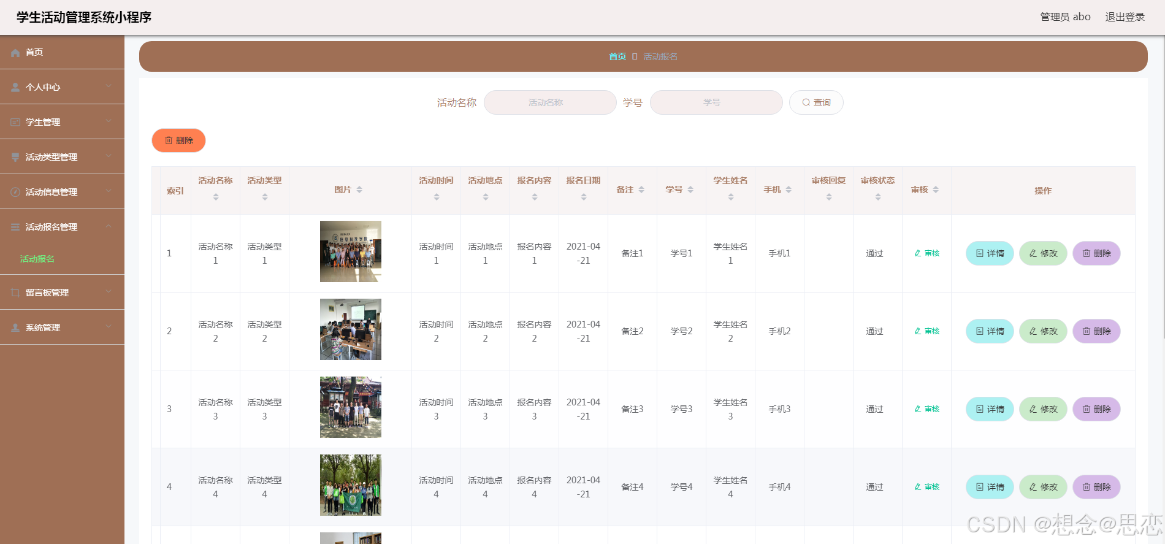Click 审核 link in row 4
Screen dimensions: 1165x544
point(927,487)
